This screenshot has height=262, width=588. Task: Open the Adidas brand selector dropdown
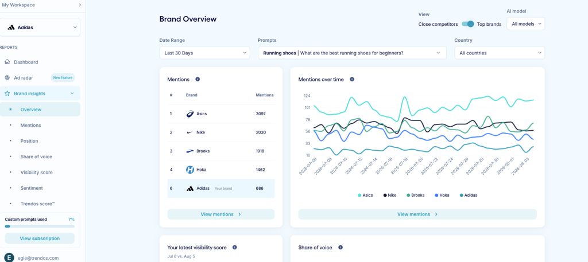point(40,28)
